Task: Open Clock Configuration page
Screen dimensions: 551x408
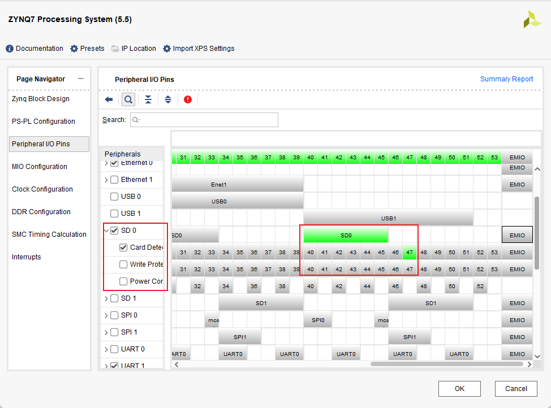Action: pyautogui.click(x=41, y=189)
